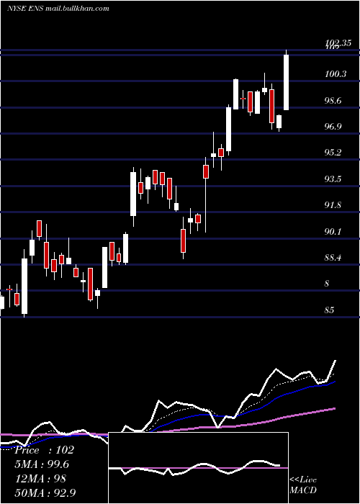Click the 88.4 price axis label

[x=333, y=258]
